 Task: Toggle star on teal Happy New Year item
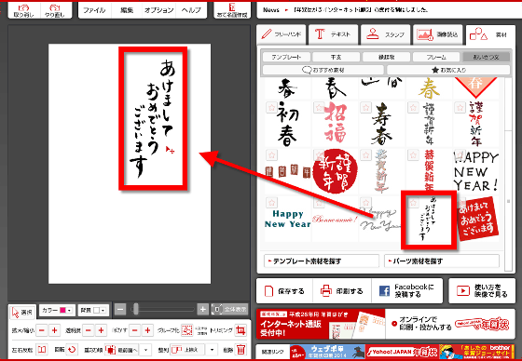click(271, 202)
